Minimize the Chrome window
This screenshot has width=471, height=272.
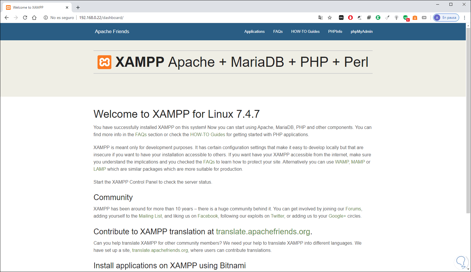point(438,4)
